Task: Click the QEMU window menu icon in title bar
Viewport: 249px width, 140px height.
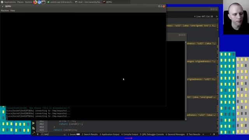Action: tap(3, 6)
